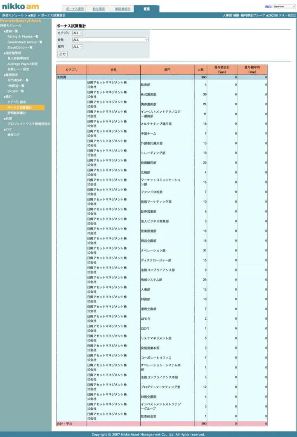This screenshot has height=437, width=297.
Task: Select the 投資顧問部 department cell
Action: click(x=167, y=163)
